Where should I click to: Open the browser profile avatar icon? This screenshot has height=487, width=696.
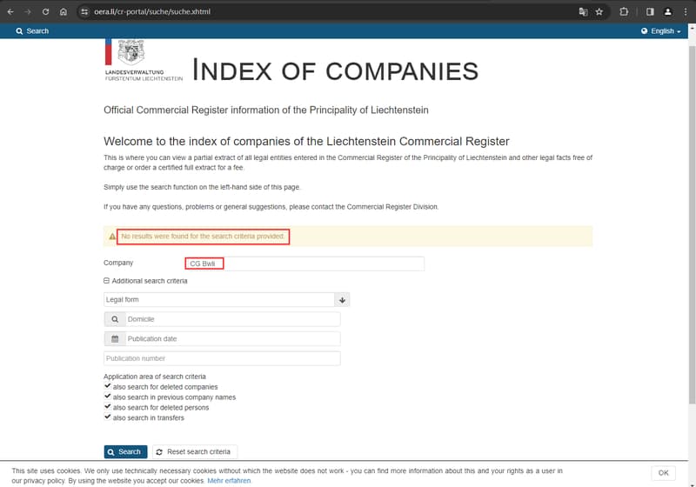click(x=667, y=12)
